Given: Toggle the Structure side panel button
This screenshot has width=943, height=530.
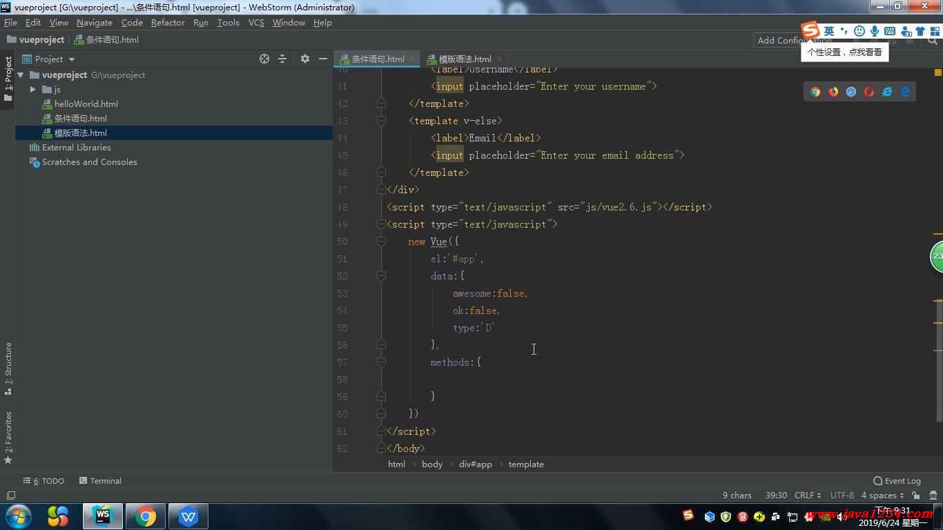Looking at the screenshot, I should tap(8, 369).
